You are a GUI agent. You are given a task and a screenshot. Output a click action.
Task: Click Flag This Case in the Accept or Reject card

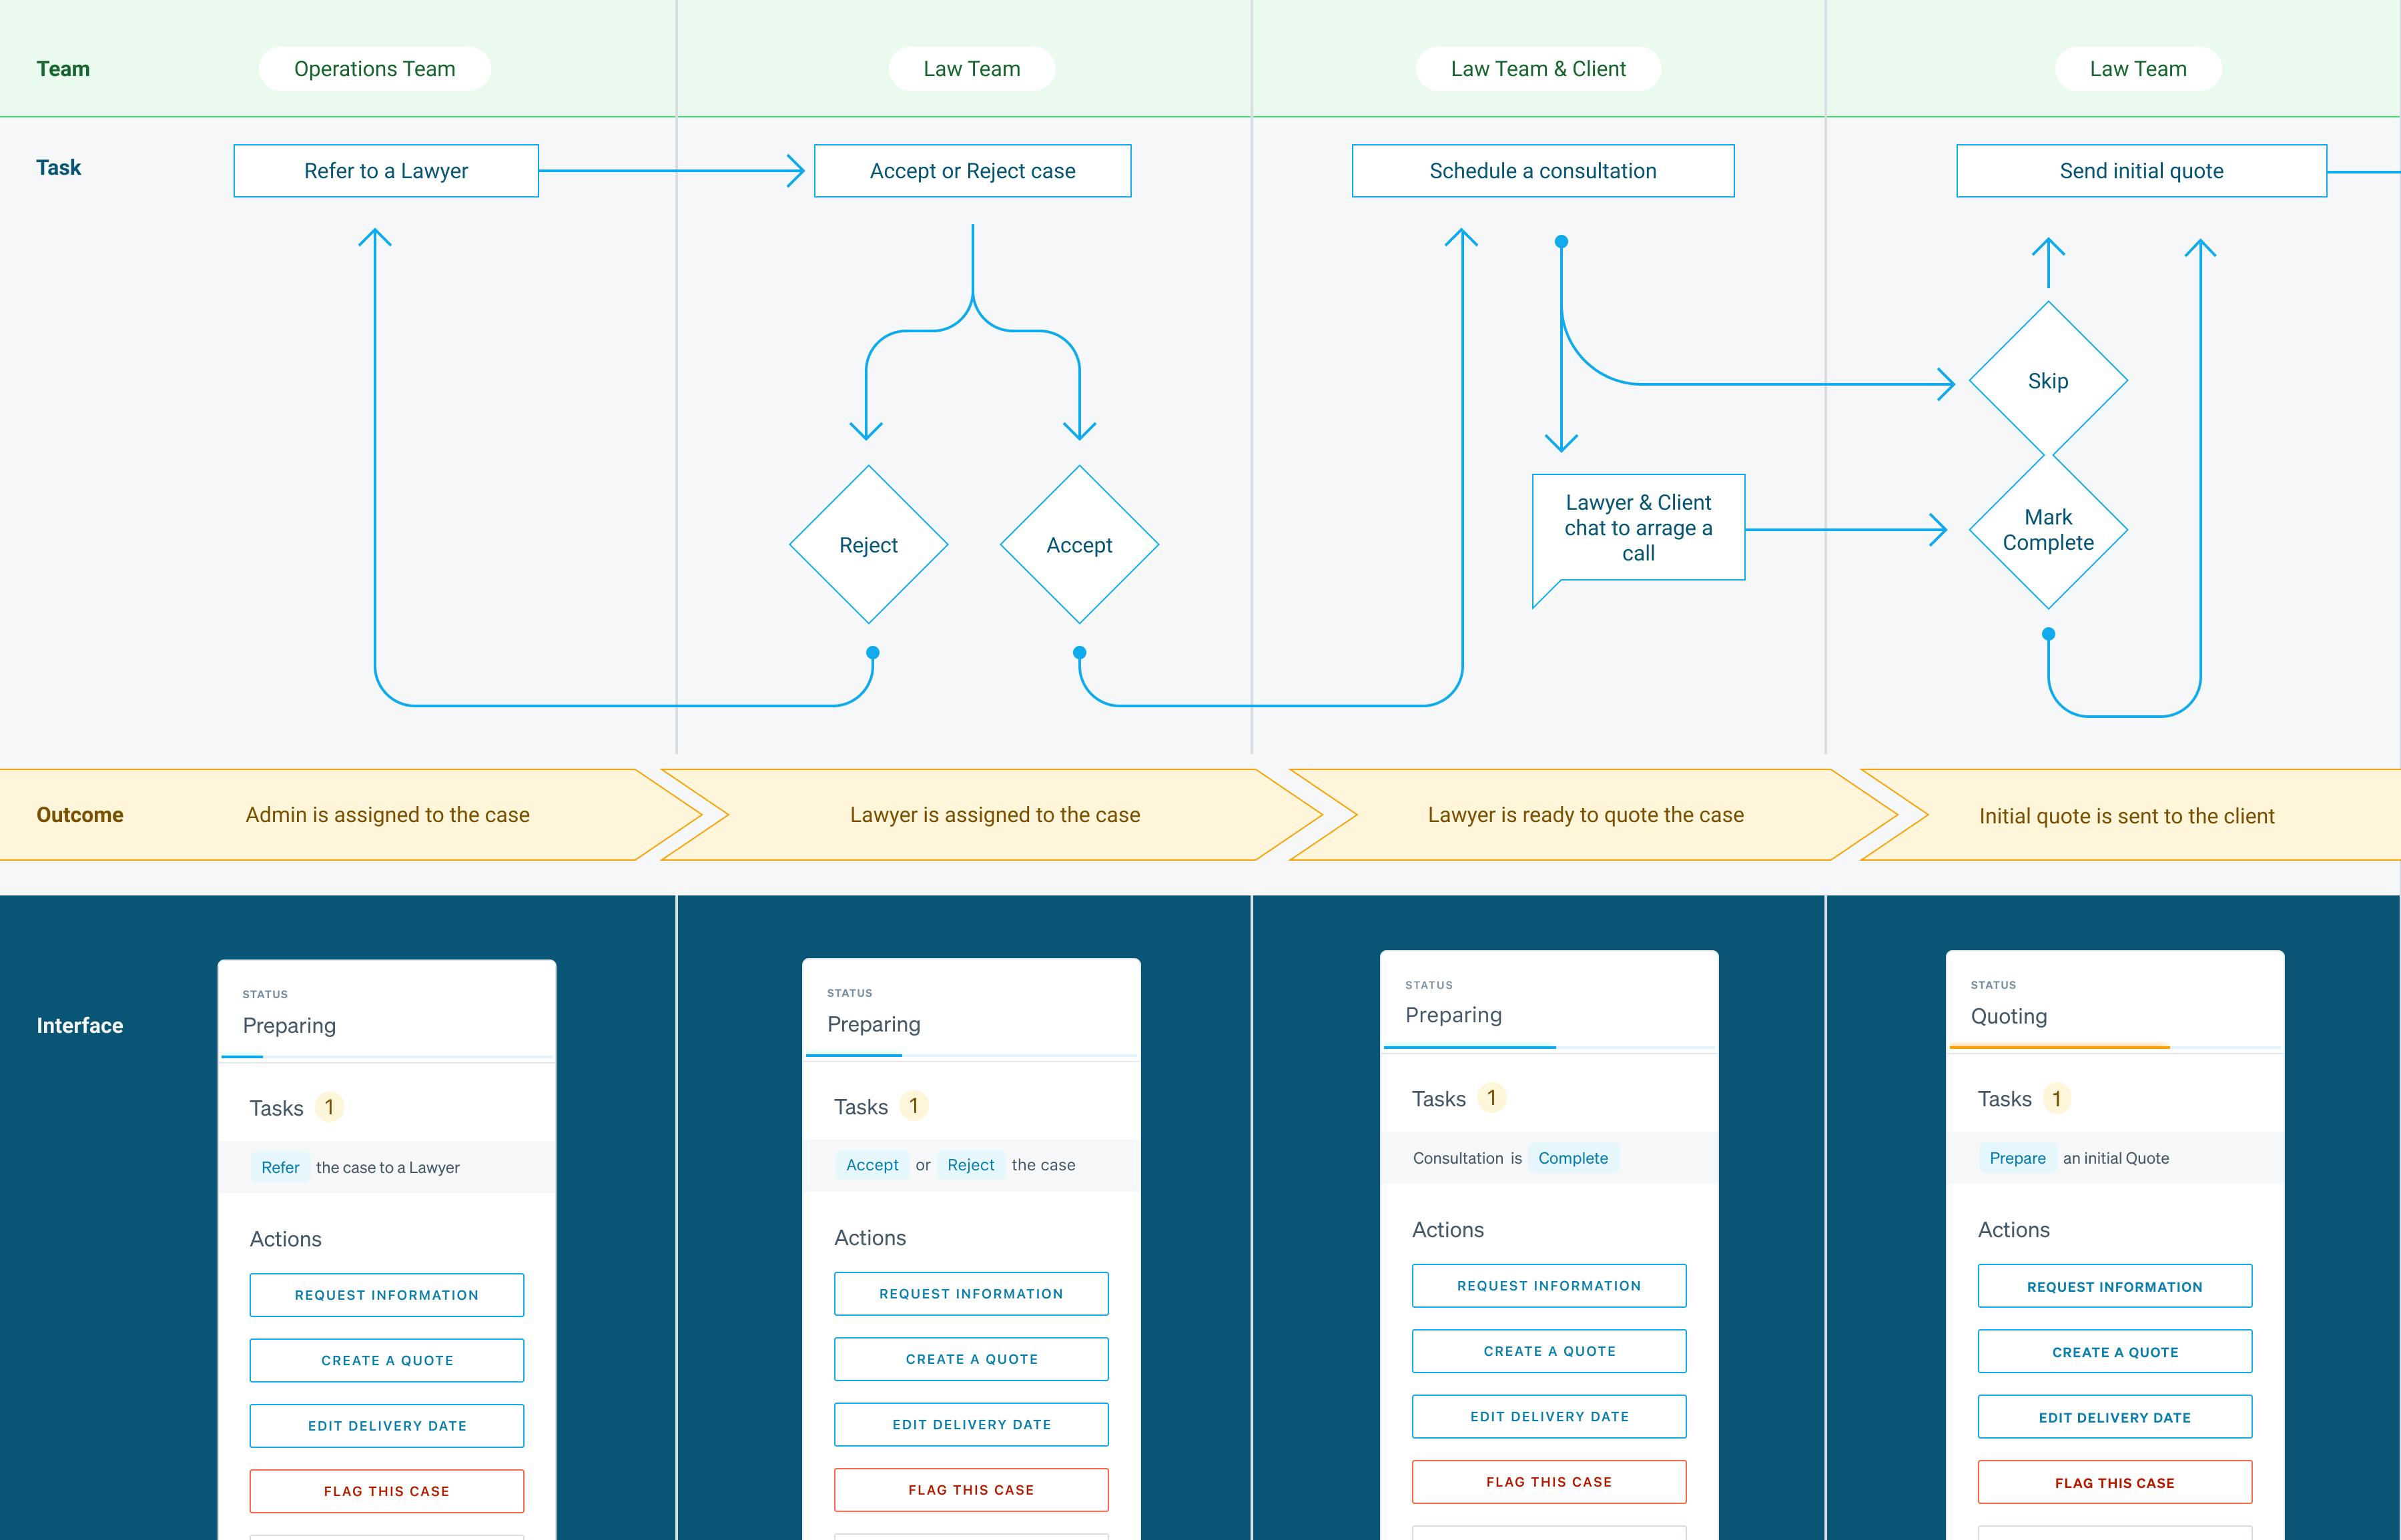point(971,1490)
